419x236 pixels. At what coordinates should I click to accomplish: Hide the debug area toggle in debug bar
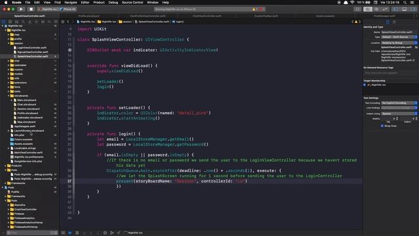pos(63,233)
